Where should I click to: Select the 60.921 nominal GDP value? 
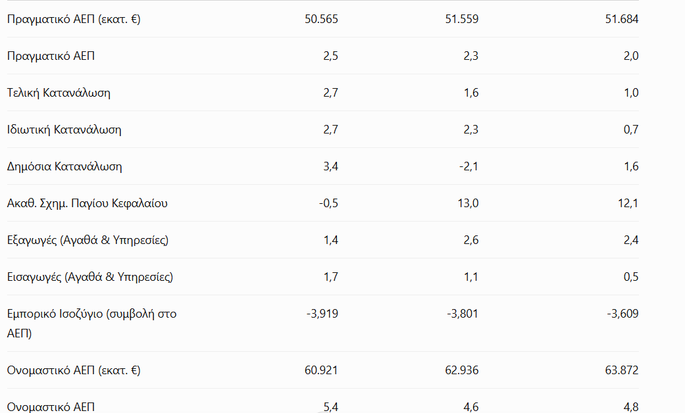[x=322, y=370]
